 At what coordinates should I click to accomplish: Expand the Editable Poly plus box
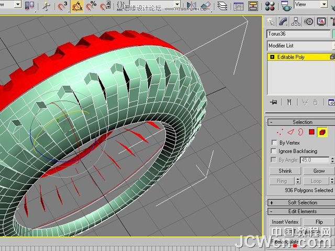[272, 57]
